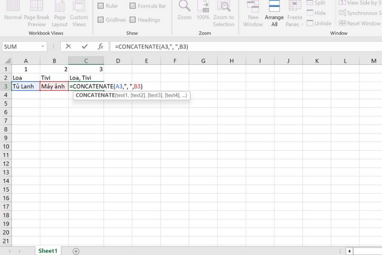Select the Sheet1 tab
382x255 pixels.
click(x=48, y=251)
